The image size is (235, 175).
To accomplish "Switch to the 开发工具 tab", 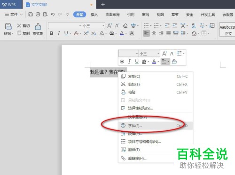I will click(x=208, y=15).
